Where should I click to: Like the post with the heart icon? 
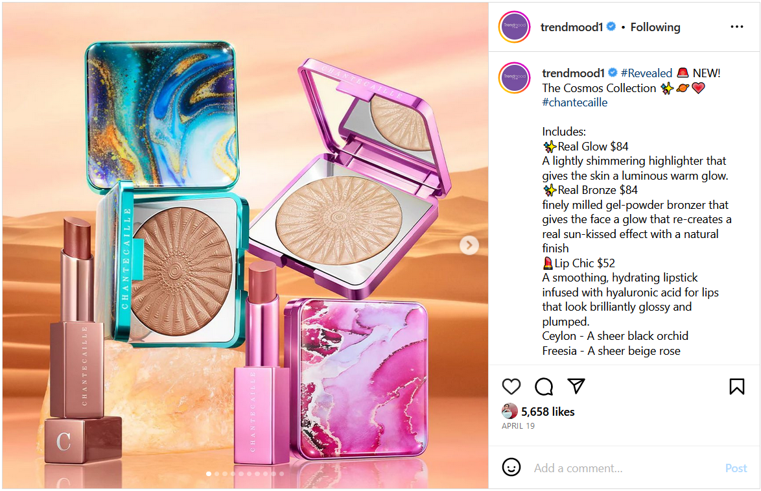(511, 387)
